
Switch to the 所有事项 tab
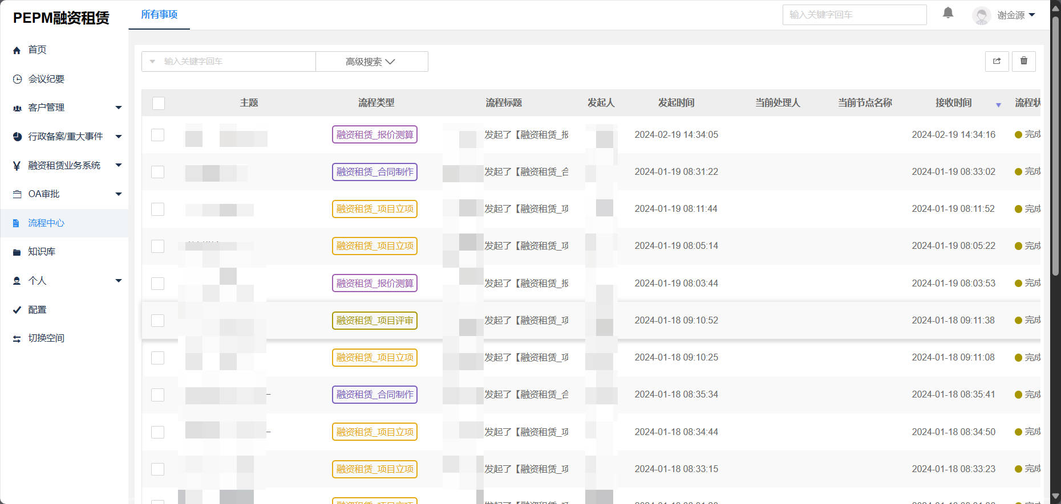click(159, 15)
